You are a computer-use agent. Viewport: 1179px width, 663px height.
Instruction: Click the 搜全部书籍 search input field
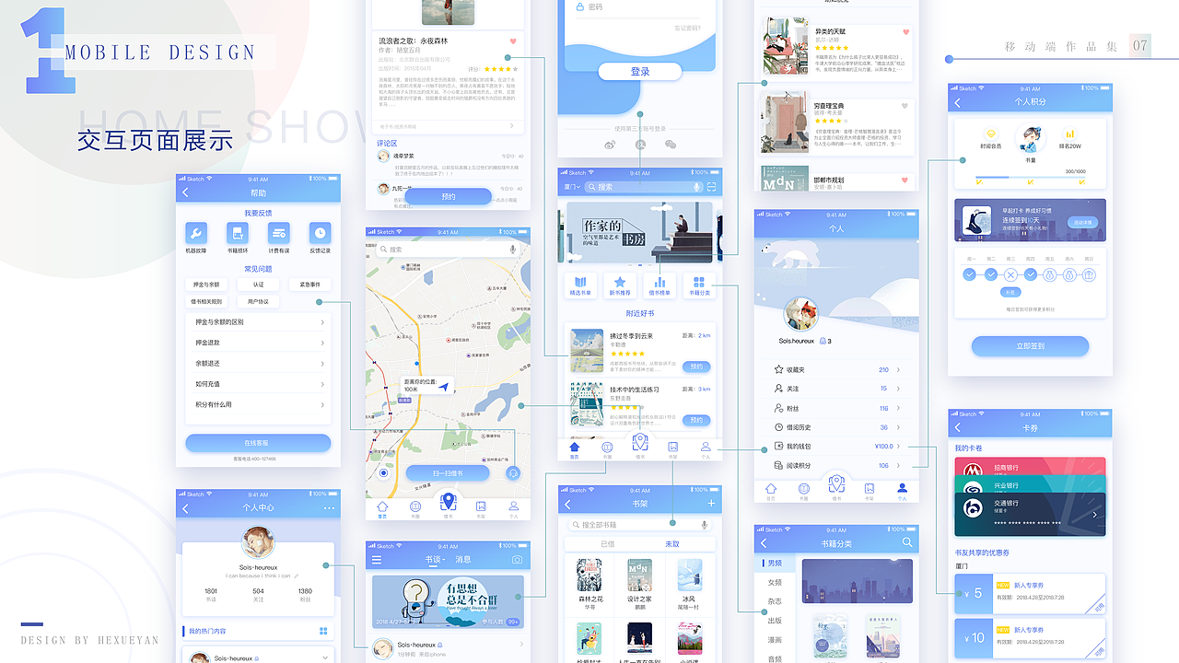(x=608, y=524)
